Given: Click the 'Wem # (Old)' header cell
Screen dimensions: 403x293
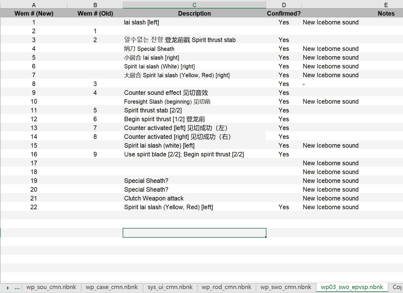Looking at the screenshot, I should [95, 13].
